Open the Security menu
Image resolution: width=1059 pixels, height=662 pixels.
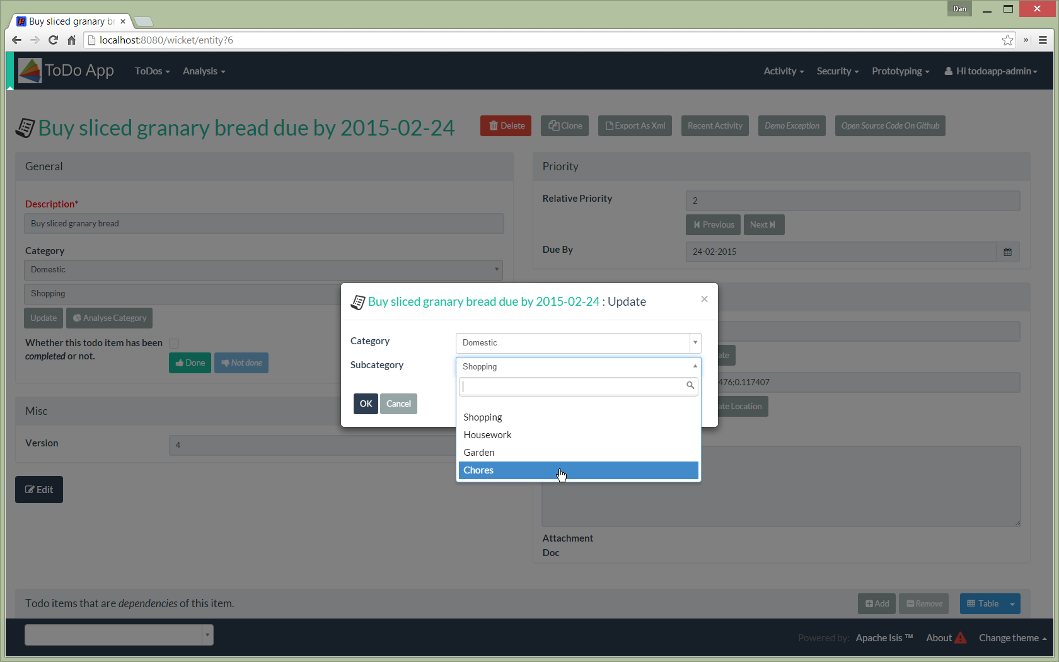[837, 71]
